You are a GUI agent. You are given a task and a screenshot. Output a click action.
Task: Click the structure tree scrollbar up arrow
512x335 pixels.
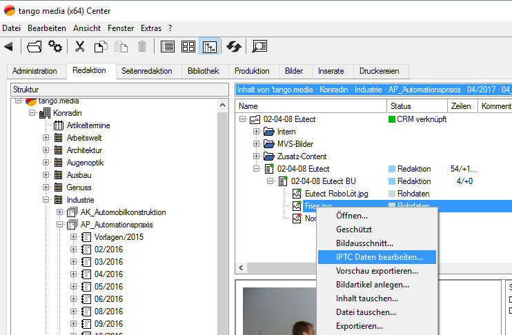click(x=222, y=105)
